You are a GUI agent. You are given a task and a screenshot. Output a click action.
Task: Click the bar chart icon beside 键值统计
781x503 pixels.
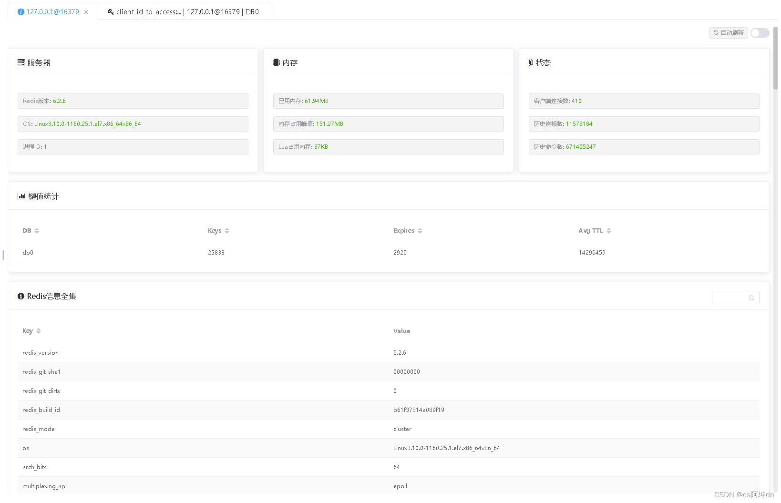click(x=21, y=196)
